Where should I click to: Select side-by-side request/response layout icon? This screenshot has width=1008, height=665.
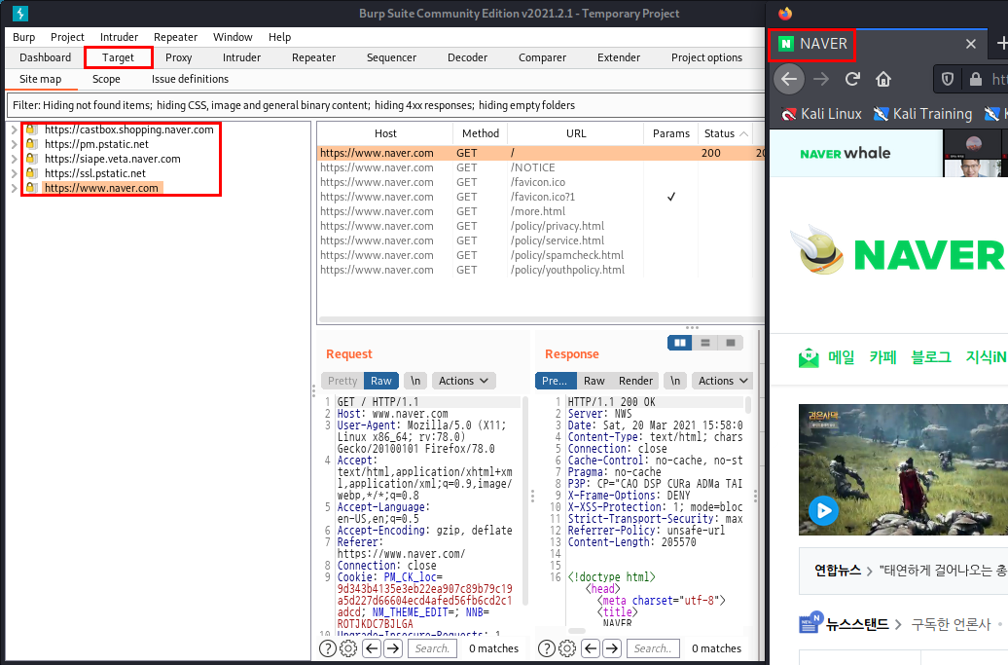(679, 343)
